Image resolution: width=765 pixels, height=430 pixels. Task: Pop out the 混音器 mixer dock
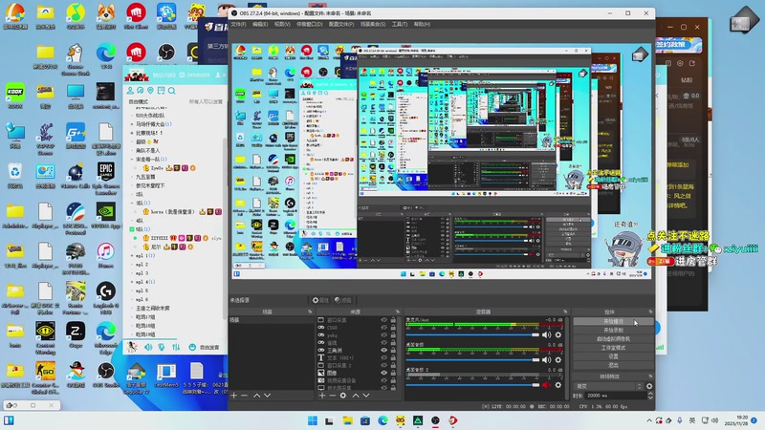point(565,312)
